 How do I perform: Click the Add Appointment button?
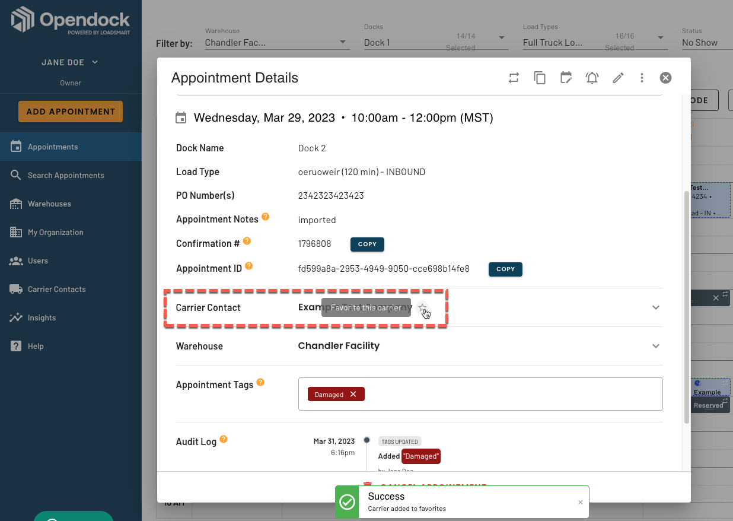pyautogui.click(x=71, y=112)
